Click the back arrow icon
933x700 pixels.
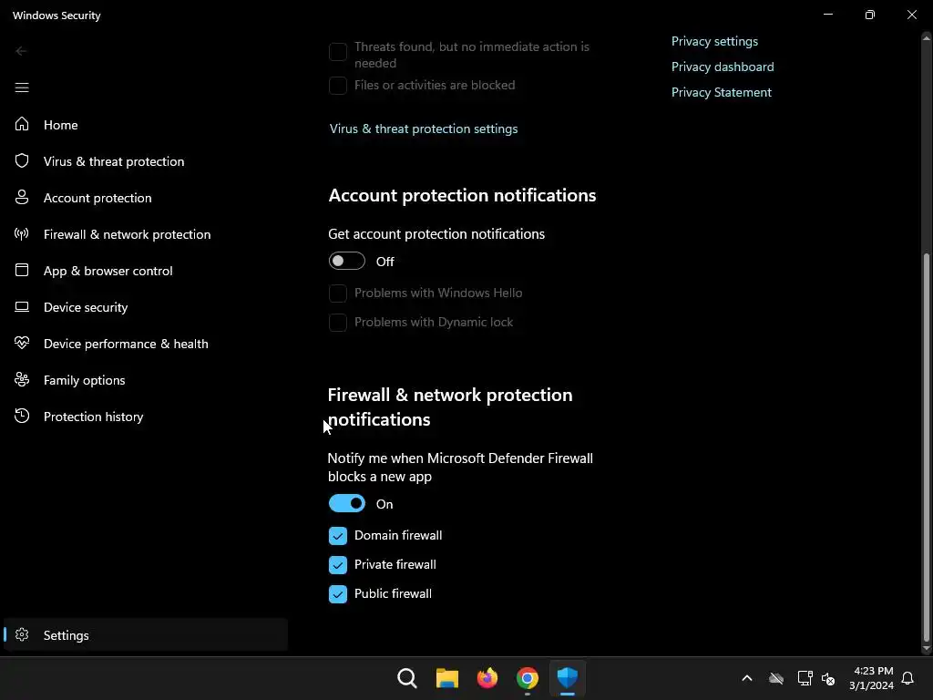(21, 51)
